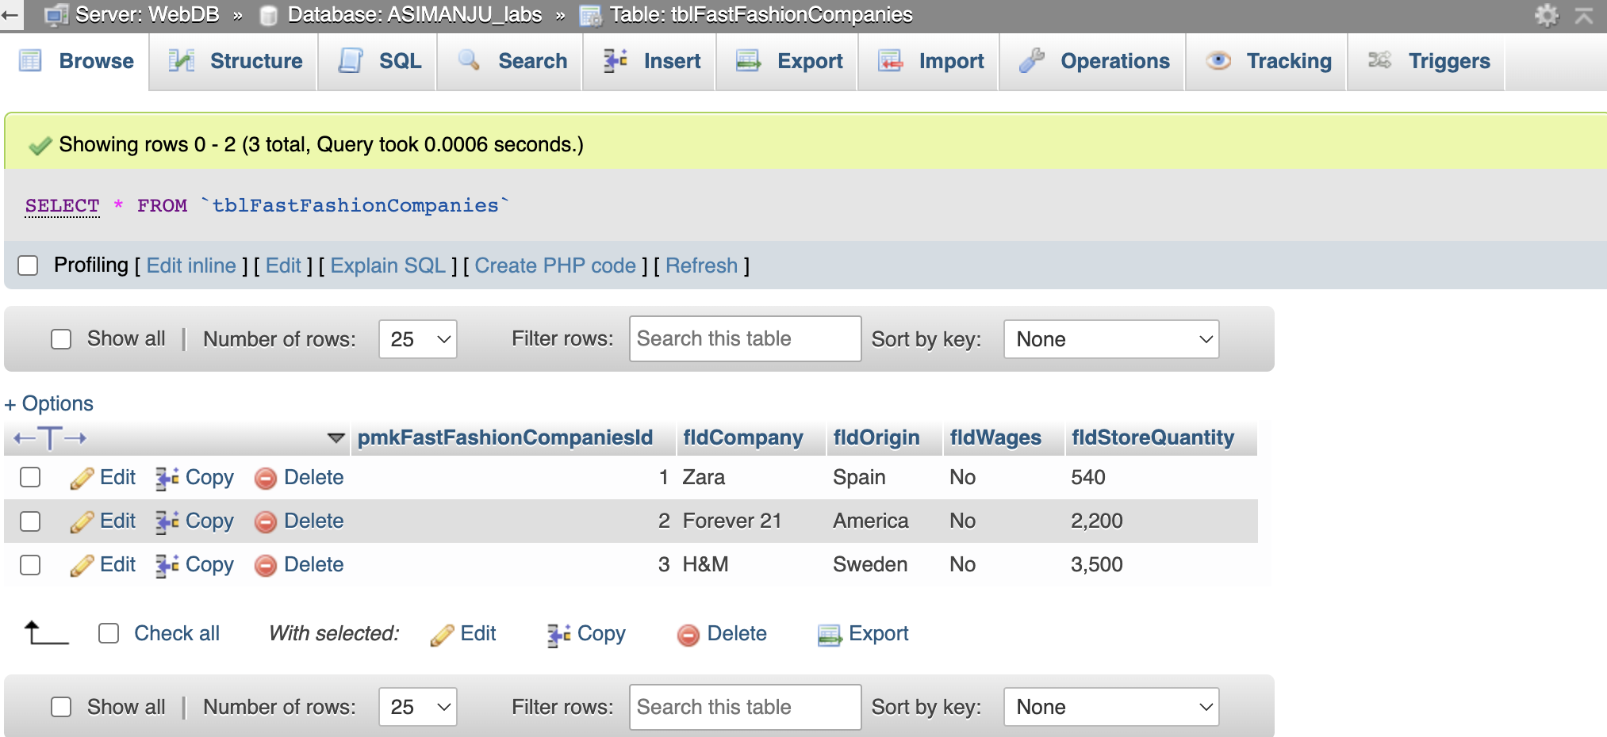Click the top Filter rows search field
This screenshot has height=737, width=1607.
pyautogui.click(x=745, y=339)
